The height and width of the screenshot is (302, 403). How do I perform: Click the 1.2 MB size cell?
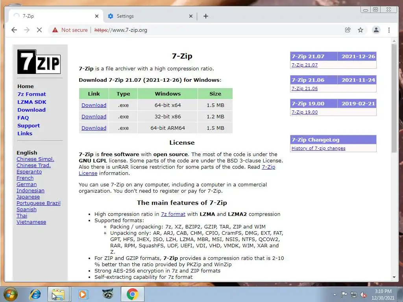click(215, 116)
